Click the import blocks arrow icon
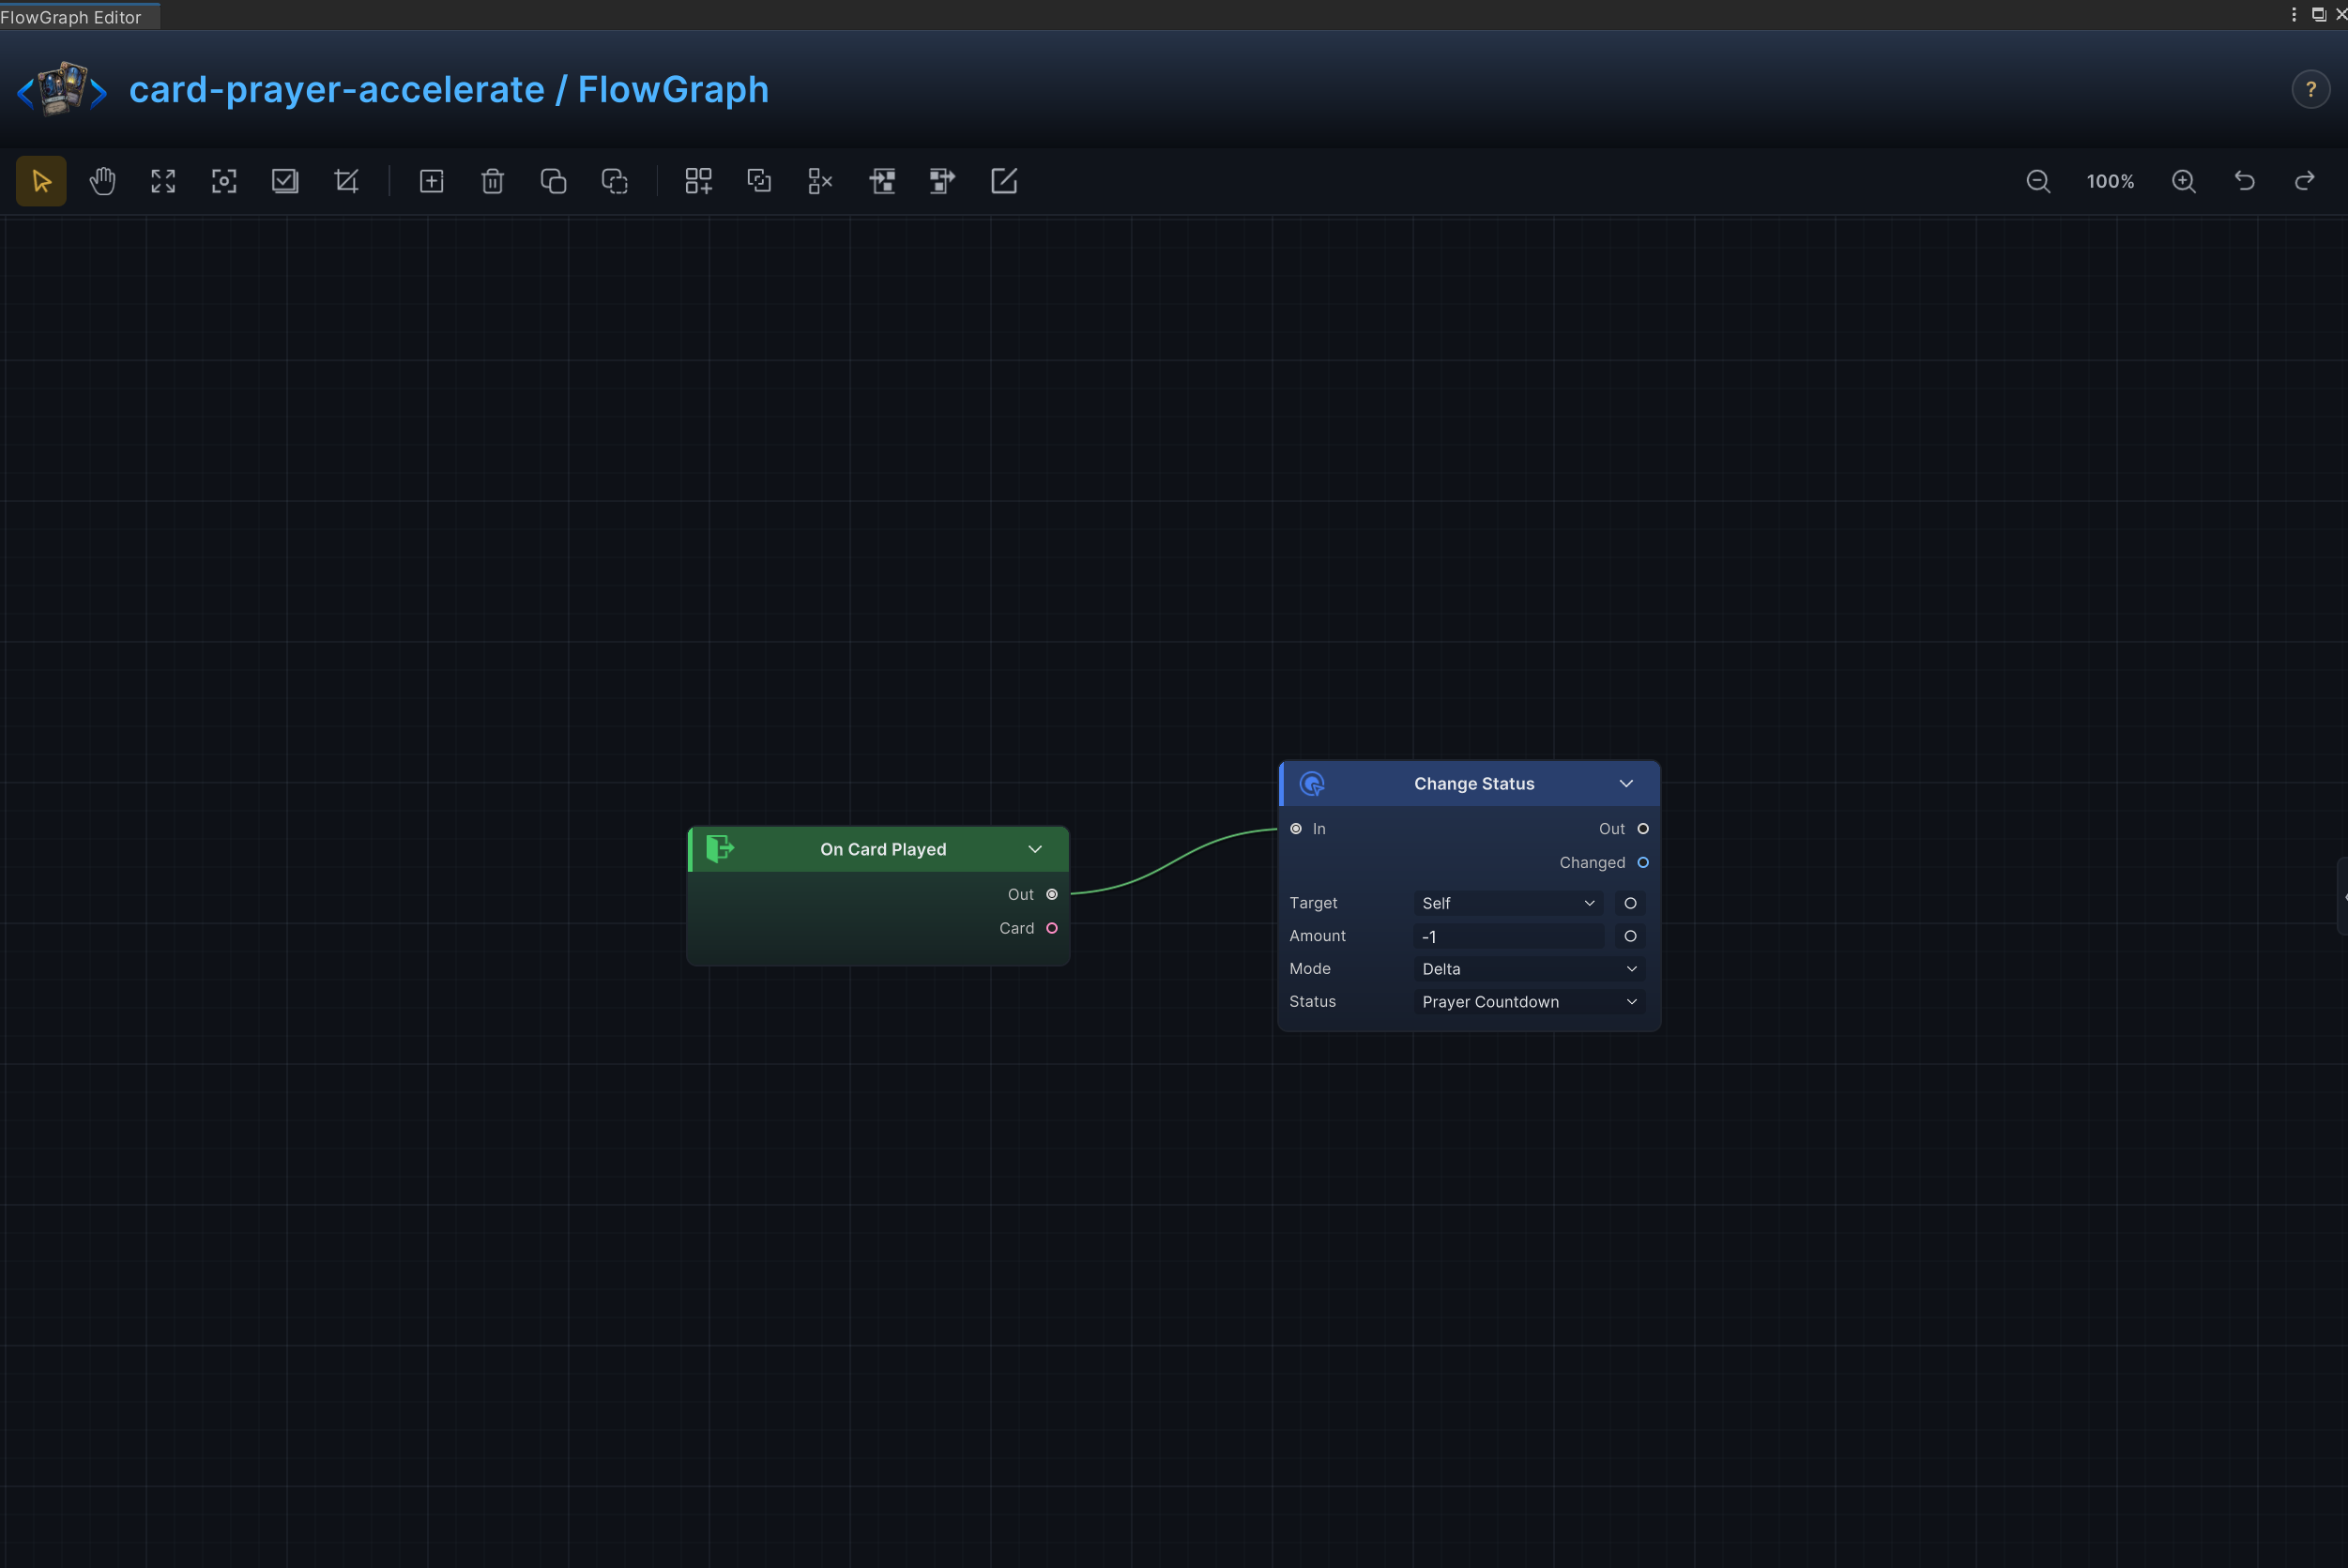Viewport: 2348px width, 1568px height. (882, 181)
